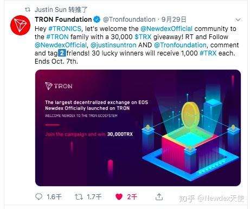Expand the tweet options chevron
Screen dimensions: 250x209
[x=238, y=20]
